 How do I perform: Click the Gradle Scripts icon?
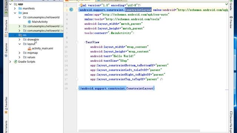pyautogui.click(x=16, y=62)
